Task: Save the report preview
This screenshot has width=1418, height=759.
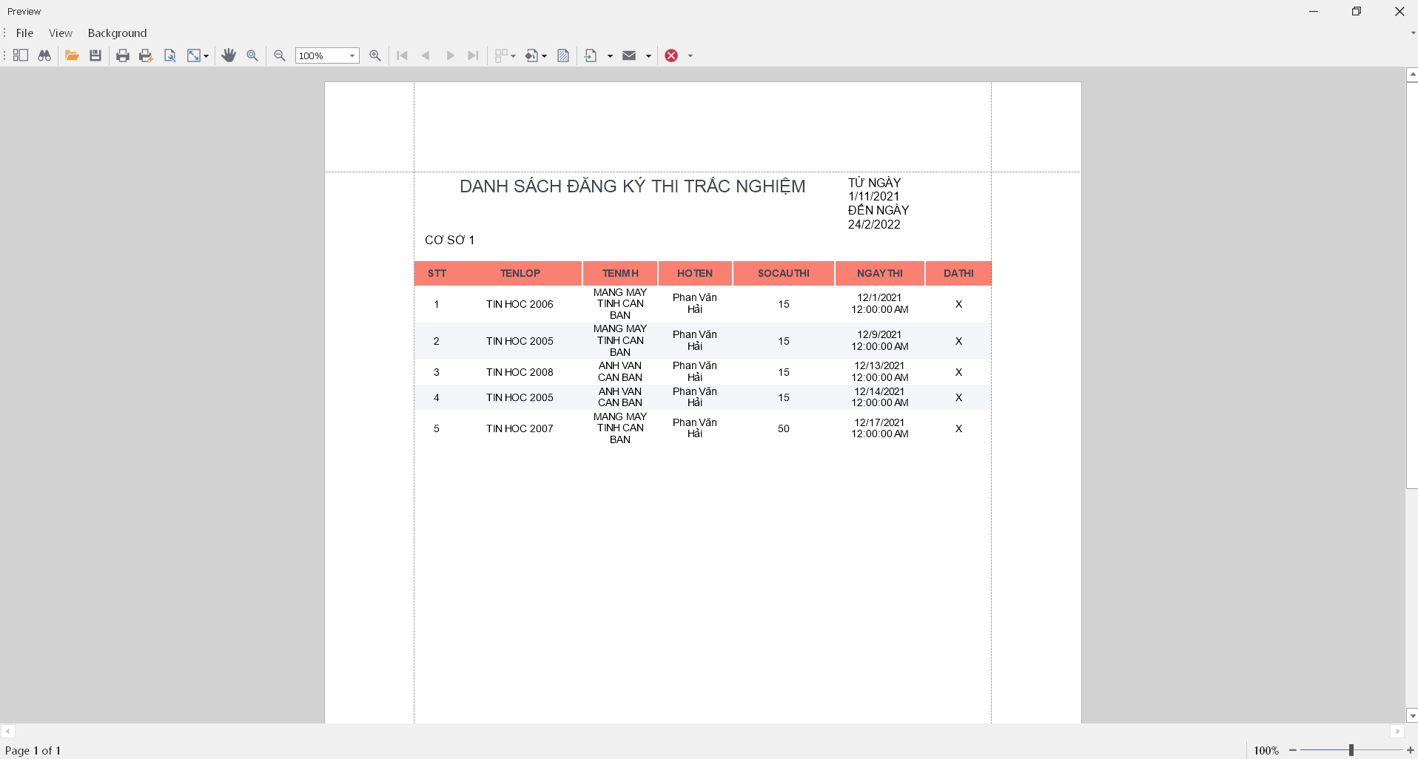Action: [x=95, y=55]
